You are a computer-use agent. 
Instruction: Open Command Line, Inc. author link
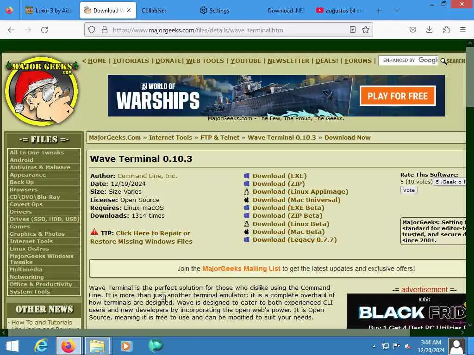tap(147, 176)
